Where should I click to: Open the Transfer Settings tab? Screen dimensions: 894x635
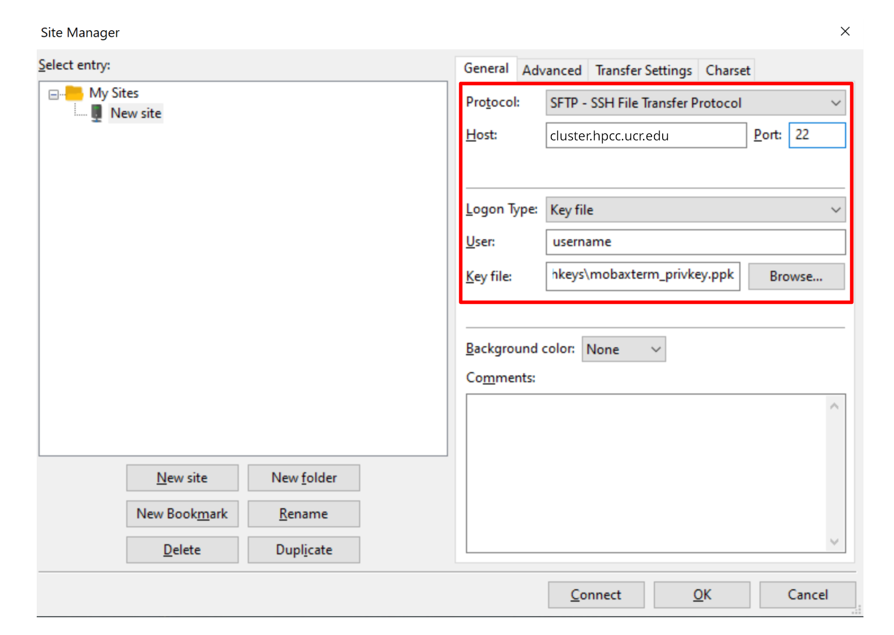(x=643, y=70)
